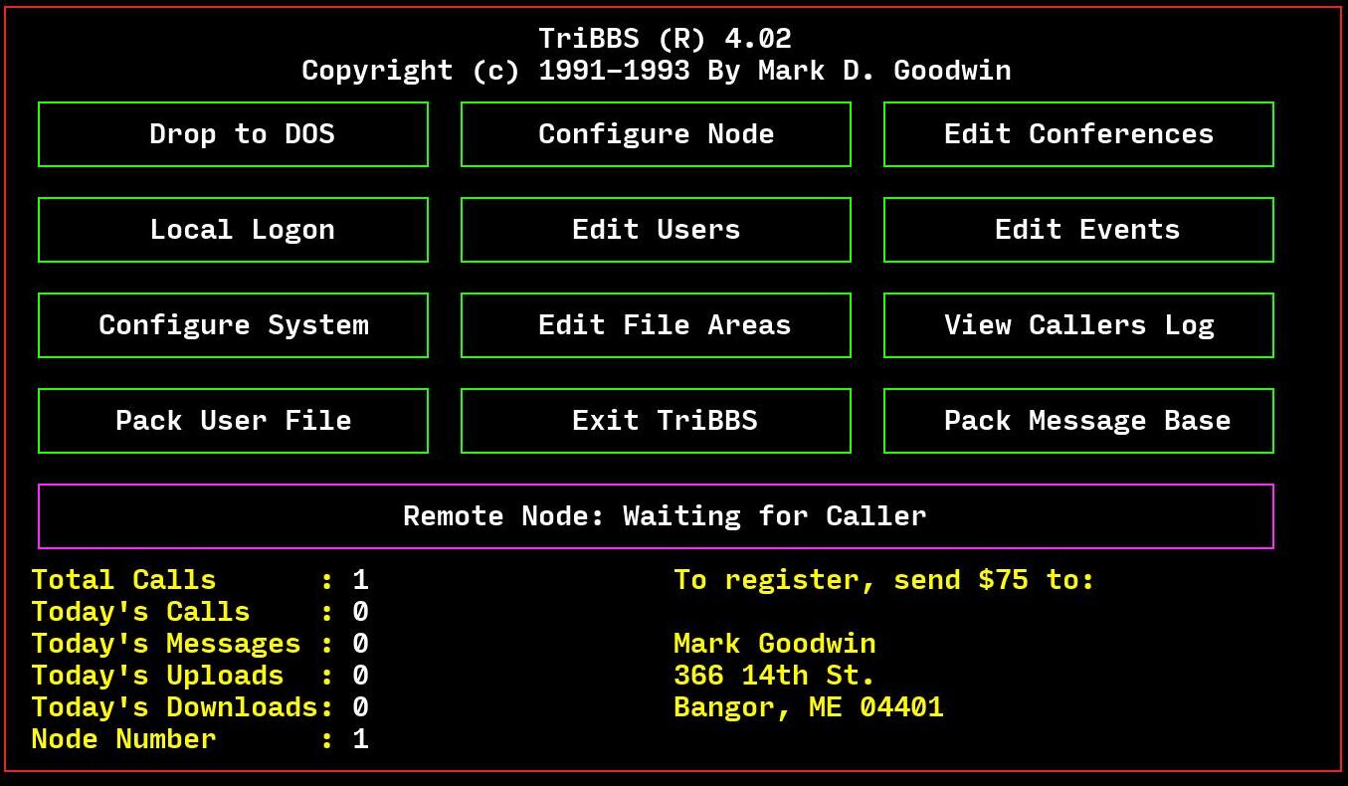The image size is (1348, 786).
Task: Click the Copyright 1991-1993 Mark D. Goodwin line
Action: pyautogui.click(x=657, y=71)
